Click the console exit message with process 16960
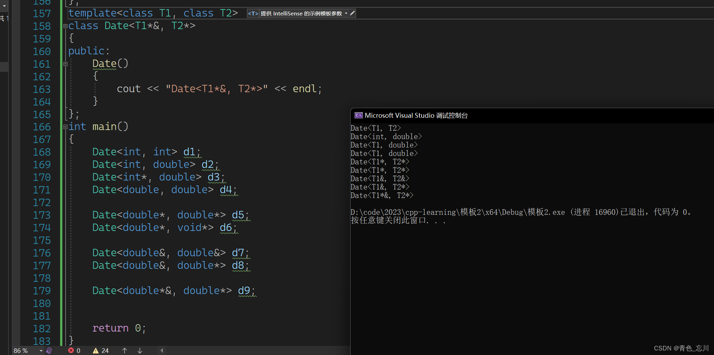This screenshot has width=714, height=355. tap(521, 212)
